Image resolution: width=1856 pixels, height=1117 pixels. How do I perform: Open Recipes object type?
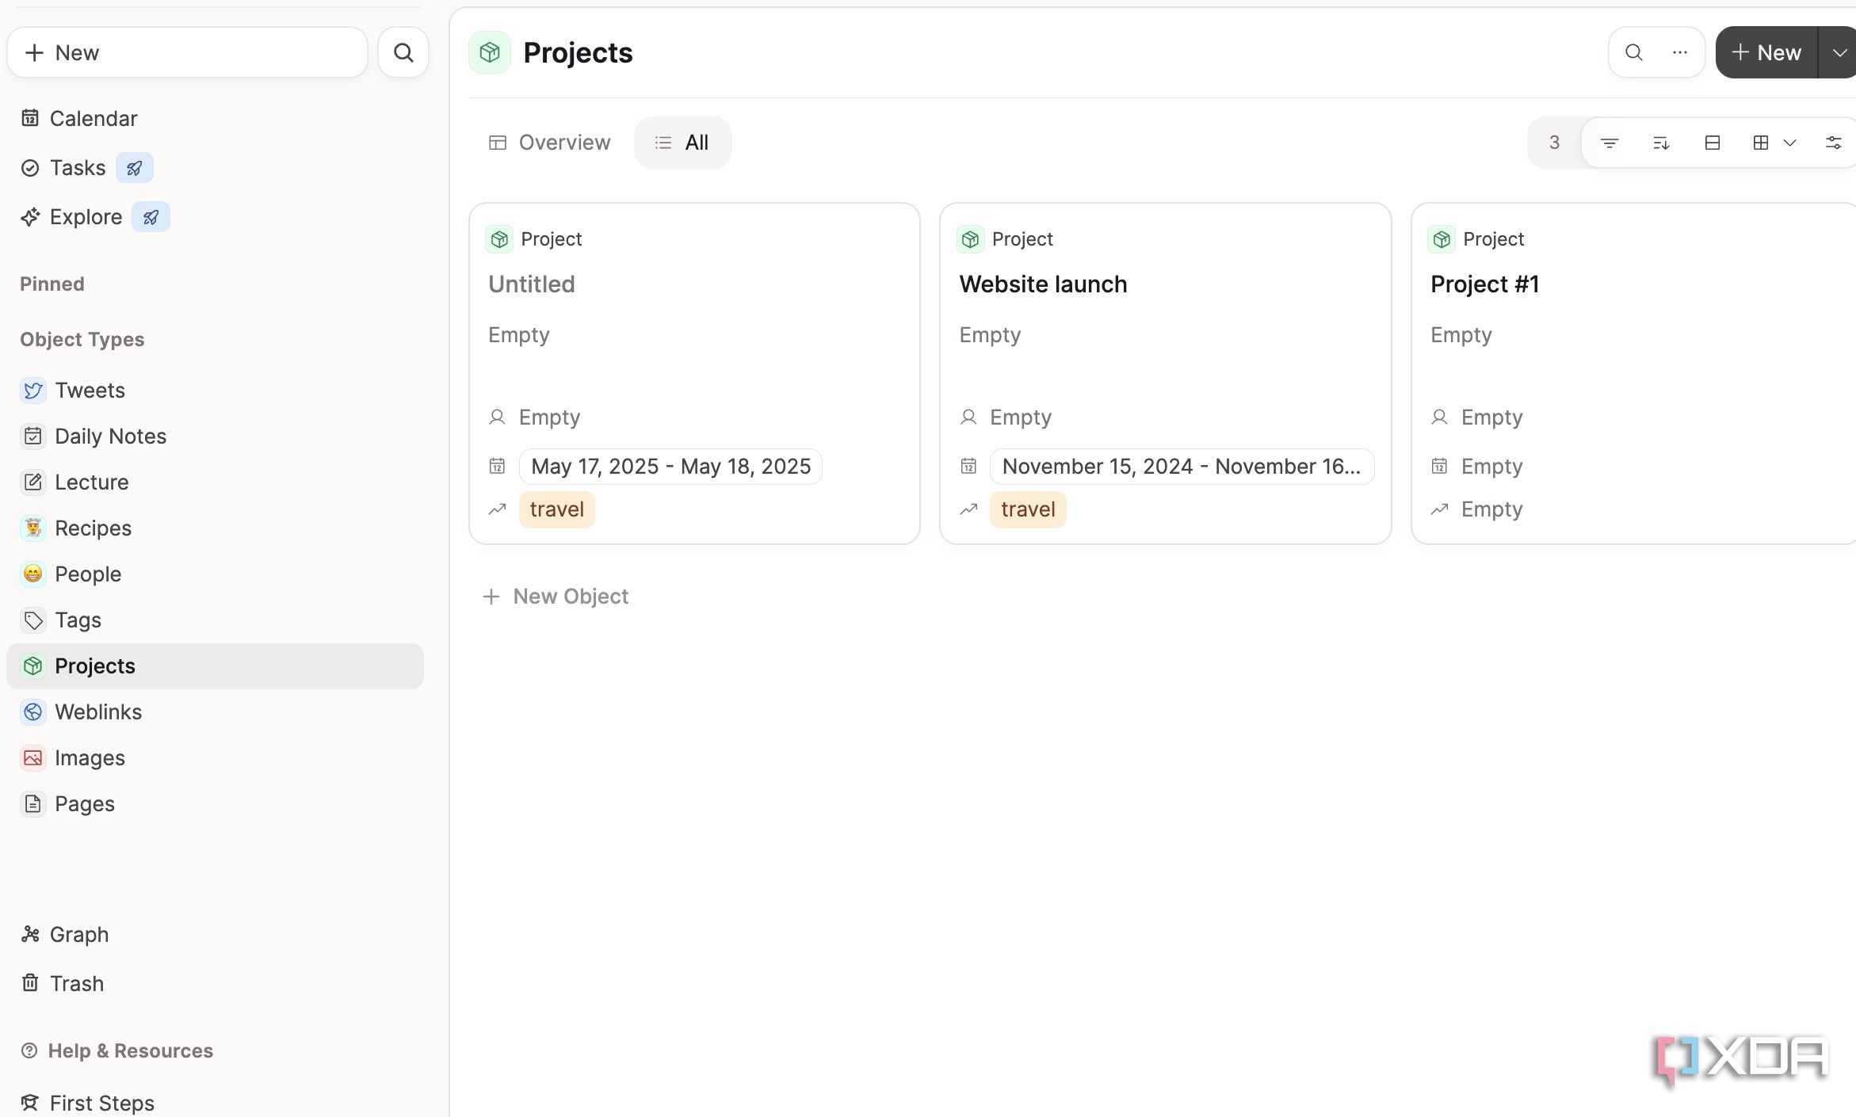coord(215,528)
